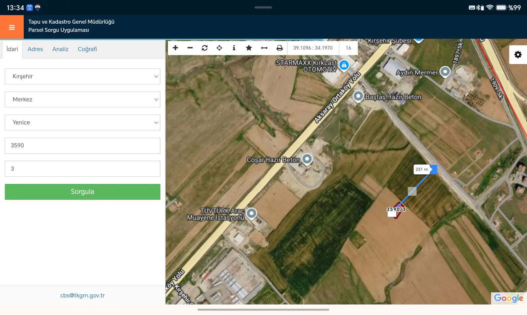The width and height of the screenshot is (527, 315).
Task: Switch to the İdari tab
Action: [x=12, y=49]
